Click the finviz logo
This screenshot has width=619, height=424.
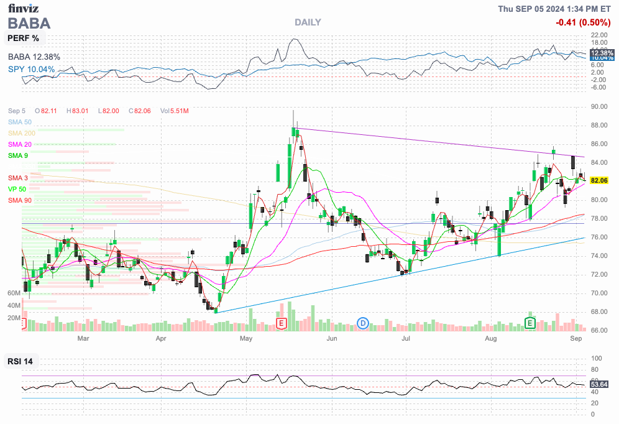point(23,8)
